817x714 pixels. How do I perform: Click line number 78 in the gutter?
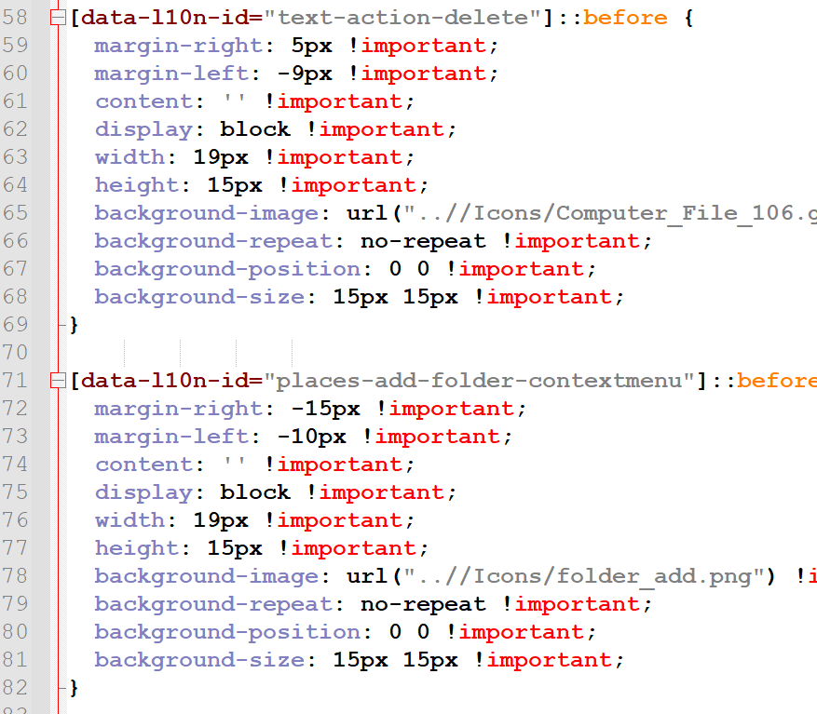[x=17, y=576]
